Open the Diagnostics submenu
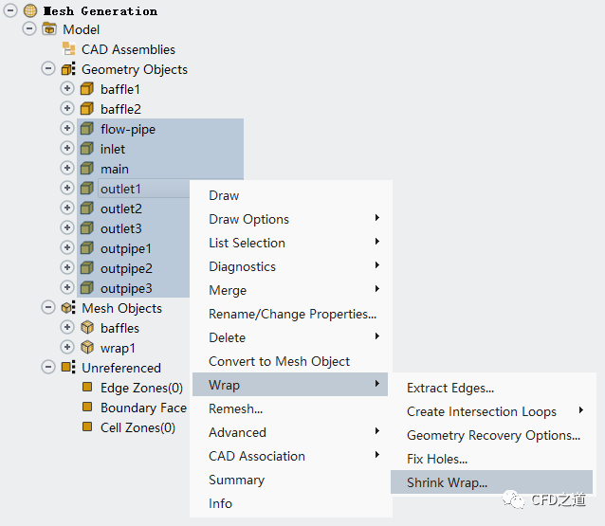 point(242,266)
